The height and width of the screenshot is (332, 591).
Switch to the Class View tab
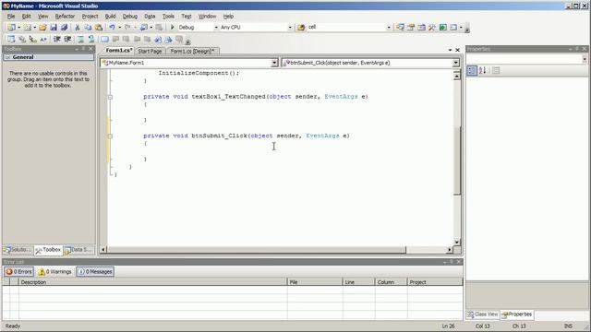tap(483, 314)
